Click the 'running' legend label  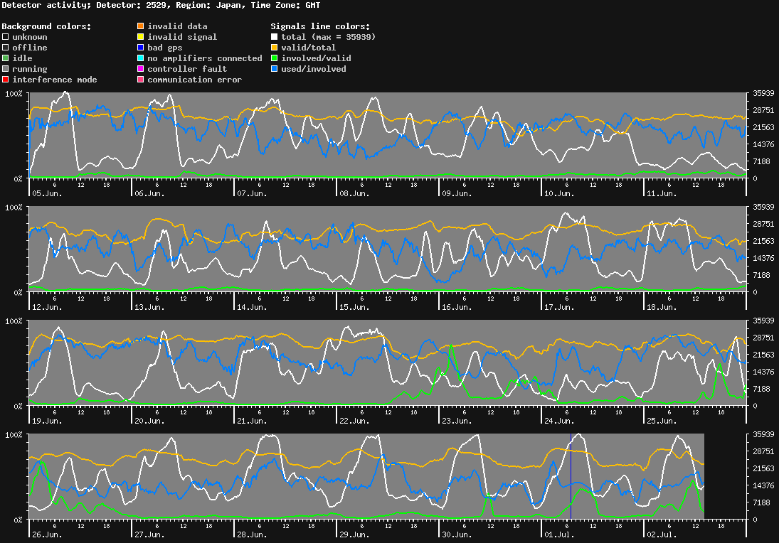30,69
